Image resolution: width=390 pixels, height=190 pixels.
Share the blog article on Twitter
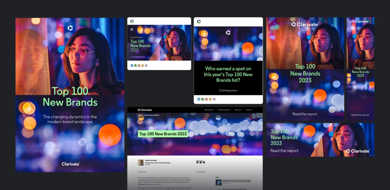click(204, 162)
